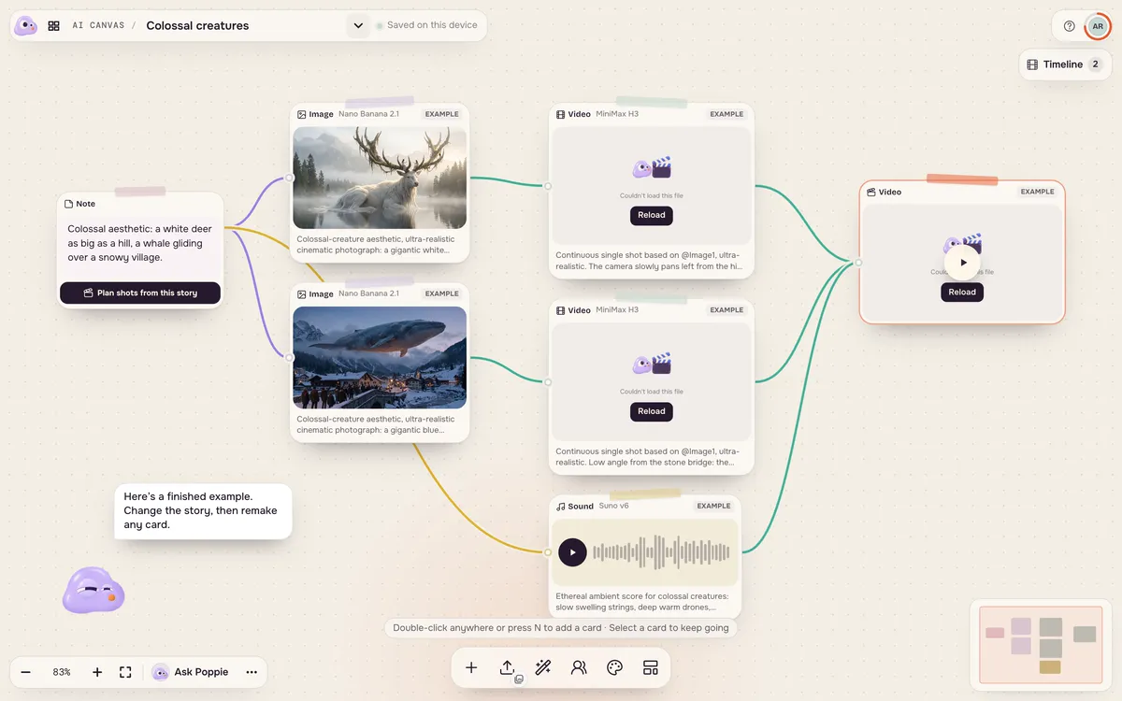Open the people icon in the bottom toolbar
This screenshot has height=701, width=1122.
tap(579, 667)
